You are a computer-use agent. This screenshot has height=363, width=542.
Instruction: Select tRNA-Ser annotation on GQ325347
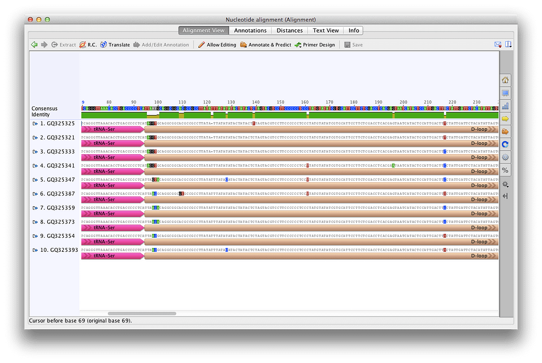(113, 186)
